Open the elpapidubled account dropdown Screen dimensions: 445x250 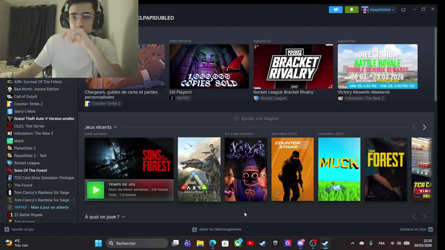(x=378, y=10)
